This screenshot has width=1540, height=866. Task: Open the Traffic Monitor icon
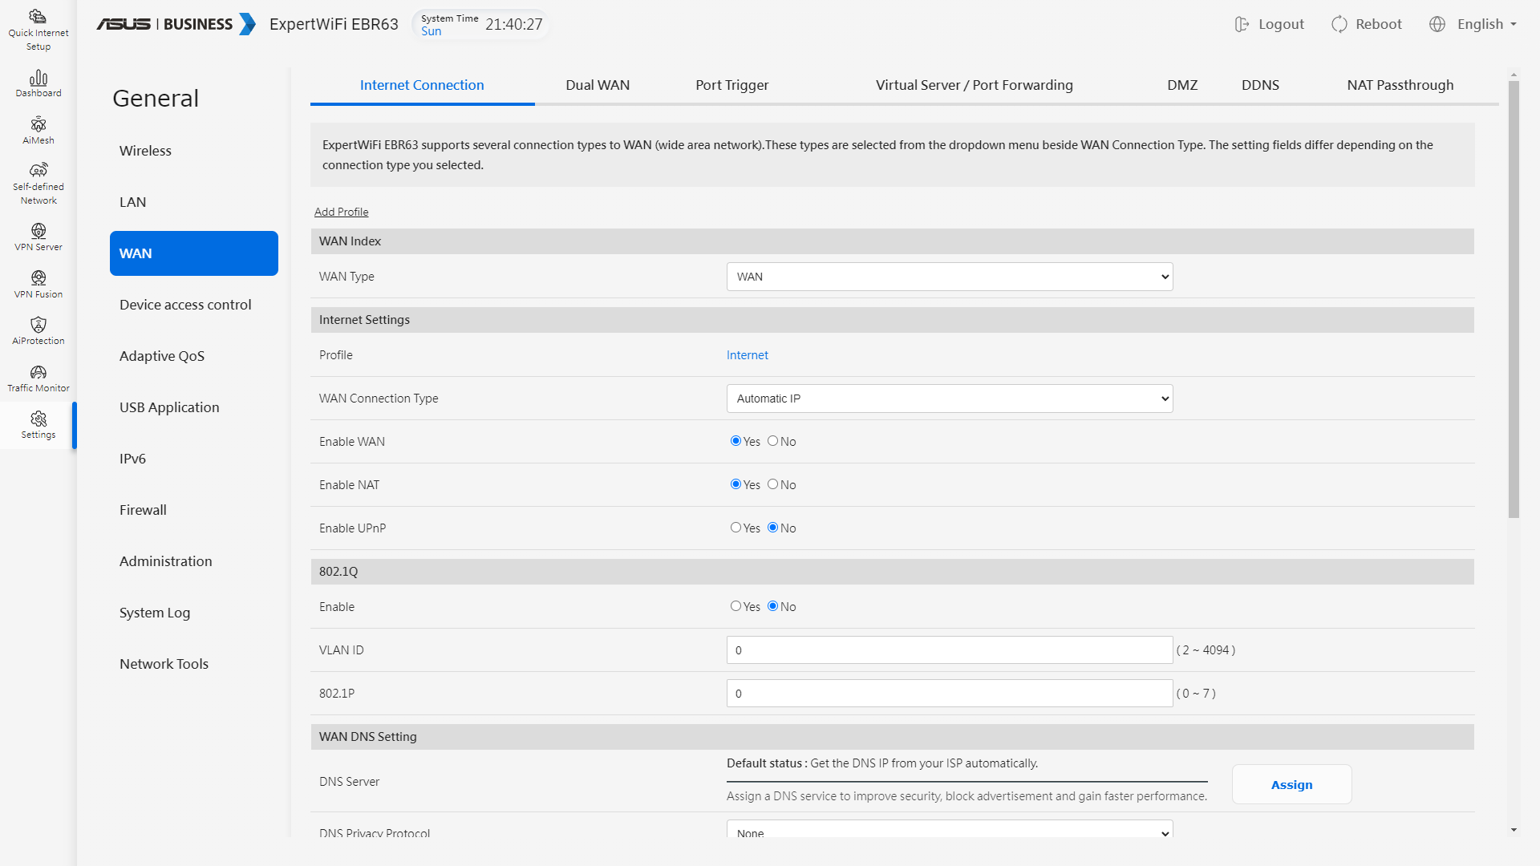click(38, 372)
